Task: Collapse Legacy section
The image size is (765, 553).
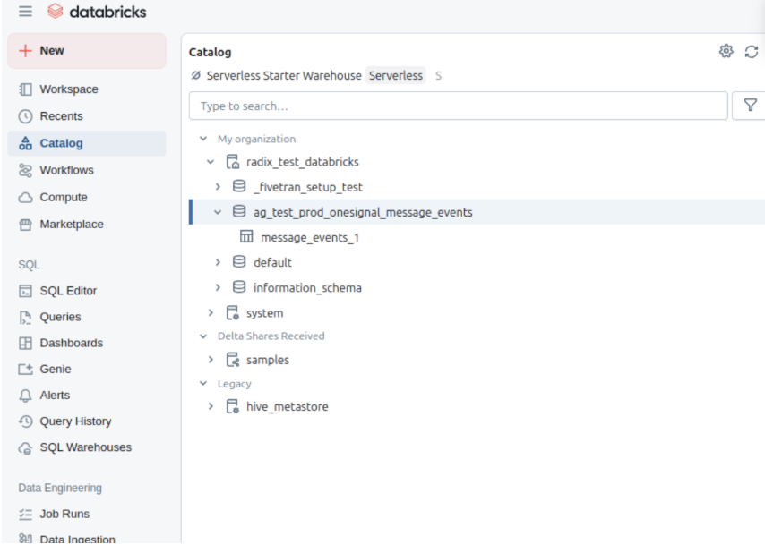Action: pyautogui.click(x=203, y=384)
